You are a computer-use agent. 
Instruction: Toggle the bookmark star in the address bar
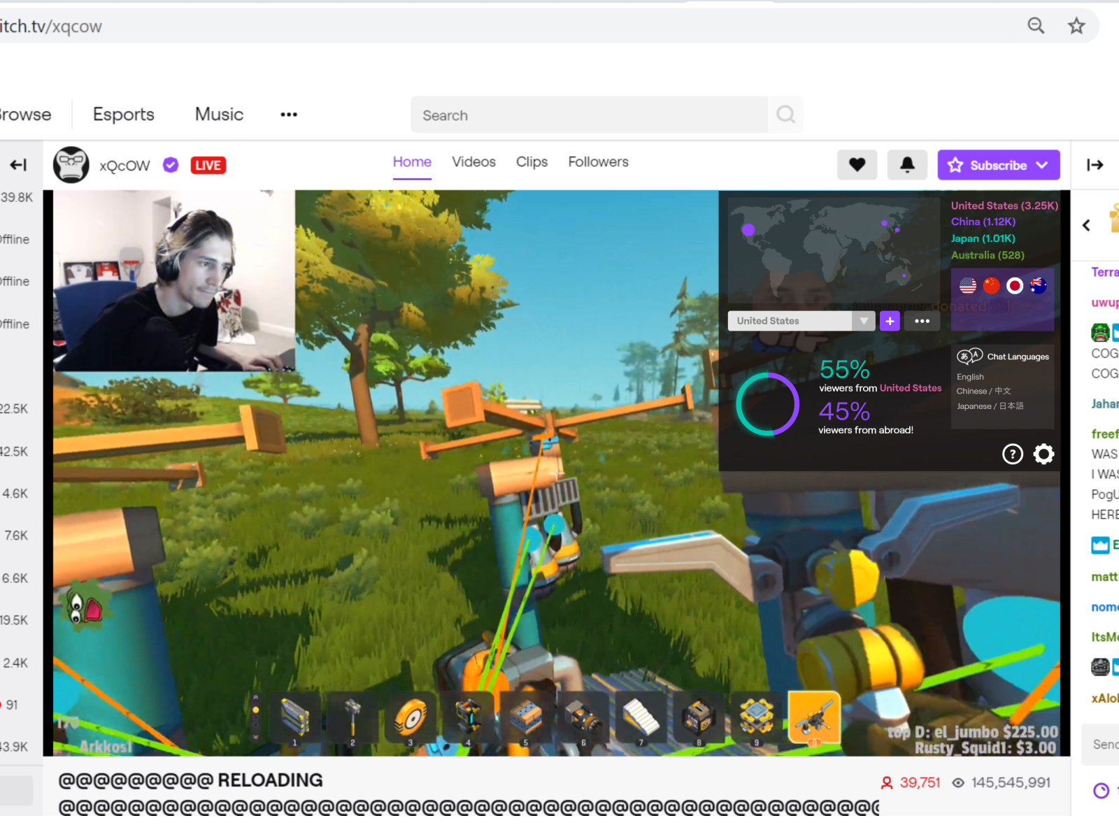pos(1076,25)
